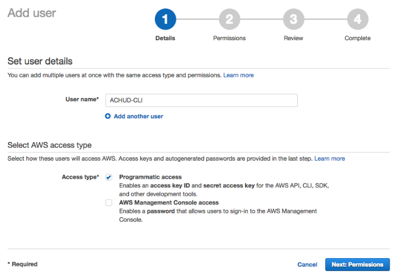Click the Add another user link
397x279 pixels.
[138, 116]
